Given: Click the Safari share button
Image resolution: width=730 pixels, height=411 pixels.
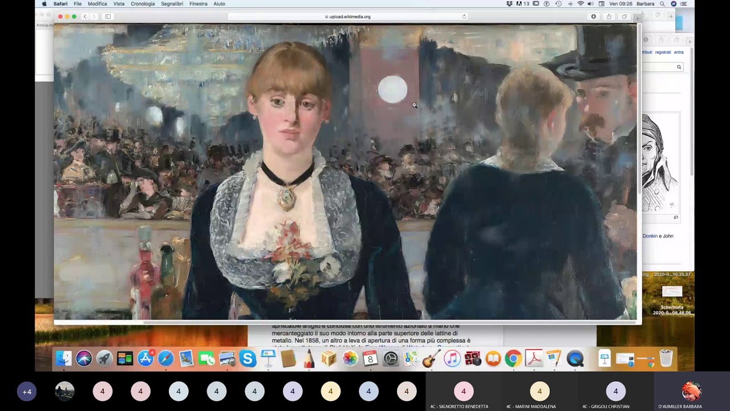Looking at the screenshot, I should [x=609, y=17].
